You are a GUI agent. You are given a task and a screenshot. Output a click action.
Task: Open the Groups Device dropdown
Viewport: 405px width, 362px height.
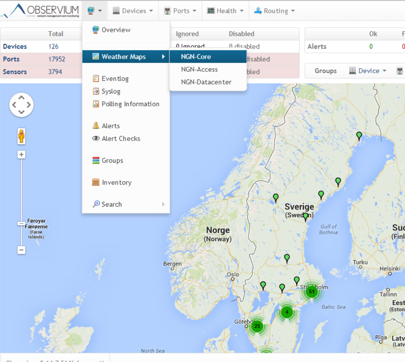tap(367, 71)
